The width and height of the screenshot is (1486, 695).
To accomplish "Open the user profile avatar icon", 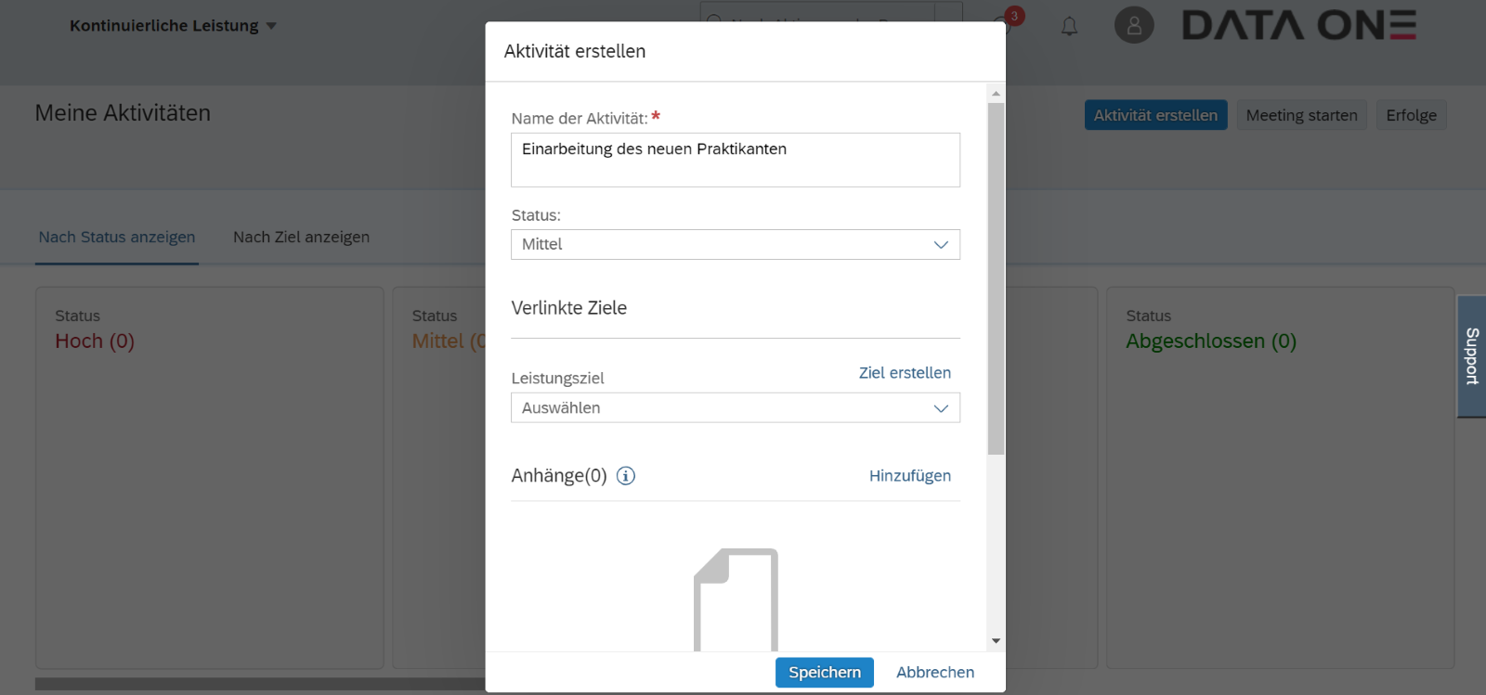I will tap(1134, 26).
